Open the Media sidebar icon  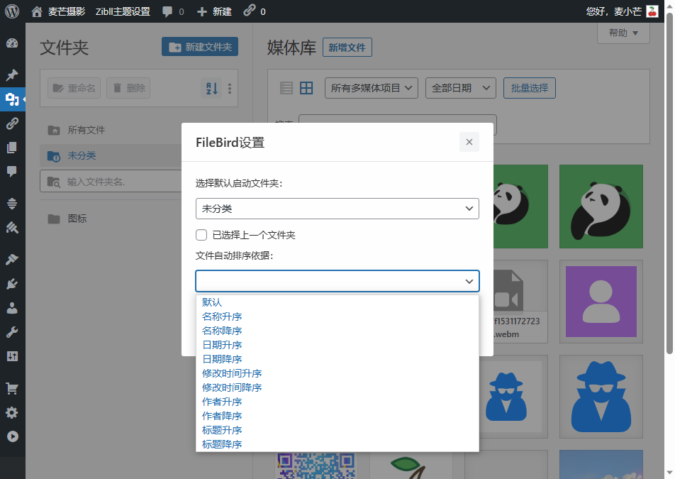(12, 99)
